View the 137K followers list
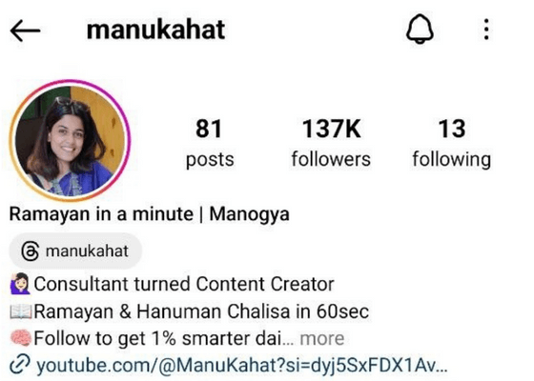The width and height of the screenshot is (534, 381). click(331, 143)
